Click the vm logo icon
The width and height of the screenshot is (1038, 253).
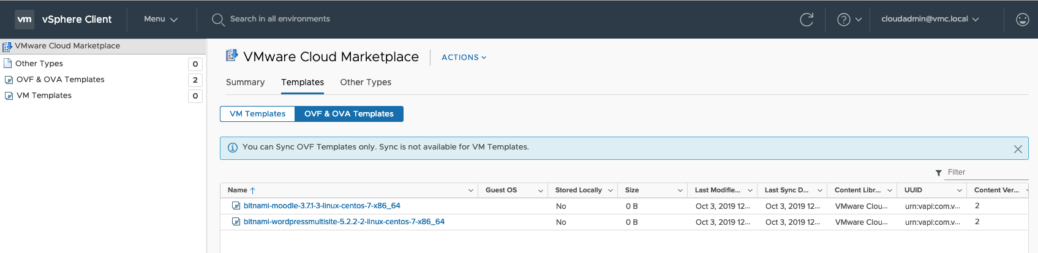click(x=24, y=20)
